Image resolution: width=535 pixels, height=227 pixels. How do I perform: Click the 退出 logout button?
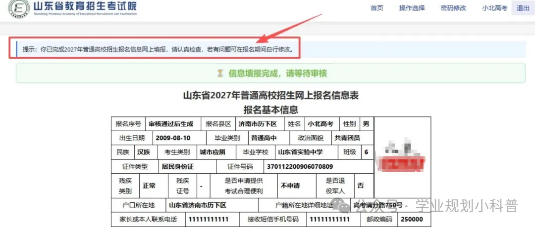click(523, 8)
